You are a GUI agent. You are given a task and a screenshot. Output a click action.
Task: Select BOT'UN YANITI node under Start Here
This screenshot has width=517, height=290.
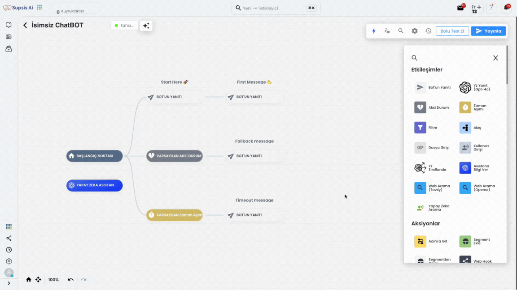(x=175, y=97)
